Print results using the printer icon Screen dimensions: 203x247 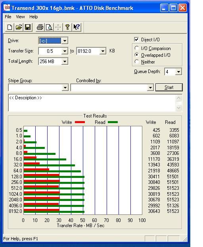coord(40,27)
